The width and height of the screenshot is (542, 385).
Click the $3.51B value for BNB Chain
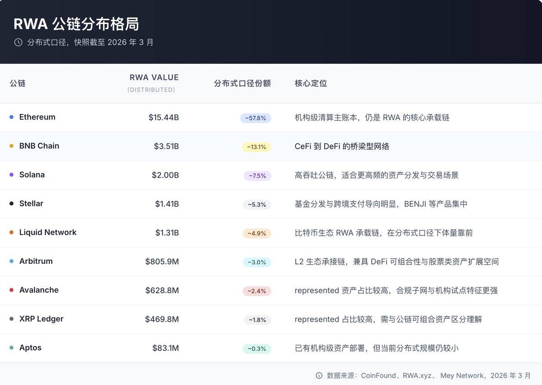[166, 146]
